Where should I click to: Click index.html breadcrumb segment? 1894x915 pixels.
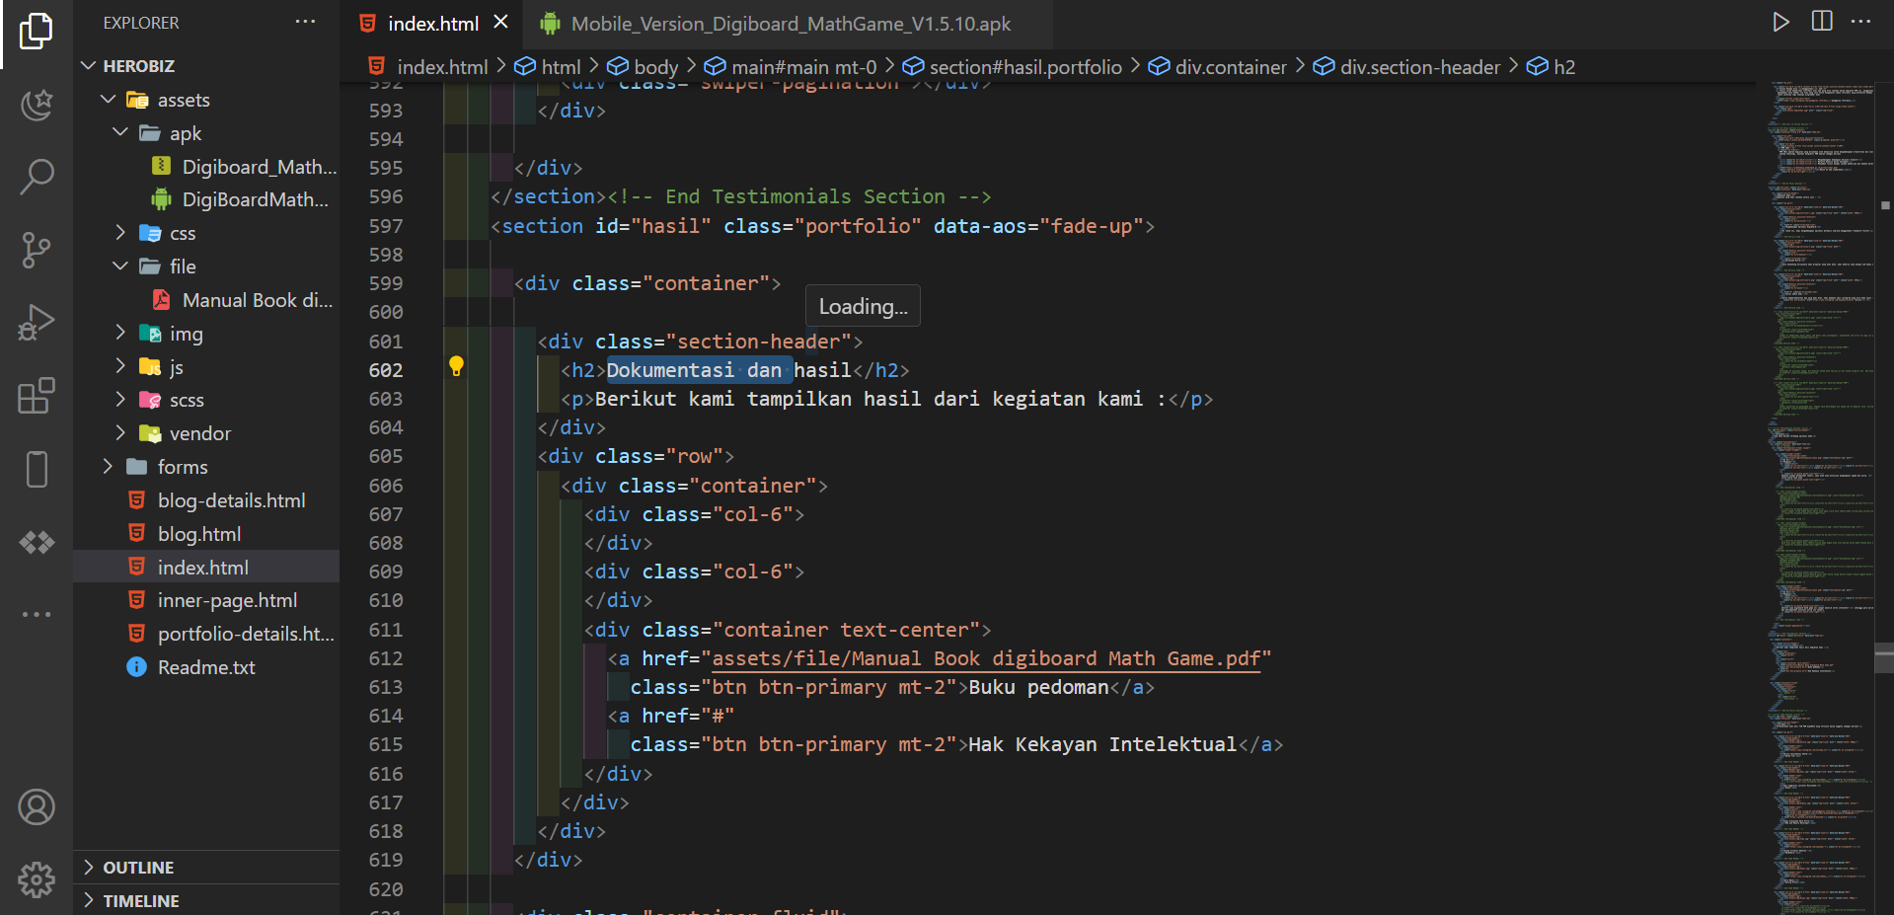click(x=428, y=66)
